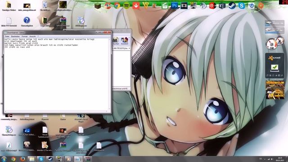Image resolution: width=288 pixels, height=162 pixels.
Task: Switch to WinRAR on the taskbar
Action: pyautogui.click(x=88, y=159)
